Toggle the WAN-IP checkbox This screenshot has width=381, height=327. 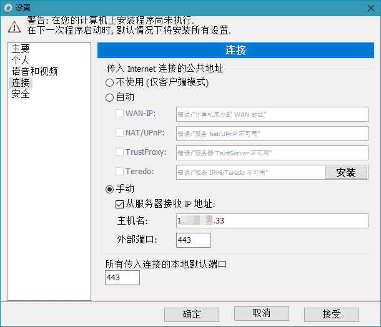pyautogui.click(x=120, y=114)
